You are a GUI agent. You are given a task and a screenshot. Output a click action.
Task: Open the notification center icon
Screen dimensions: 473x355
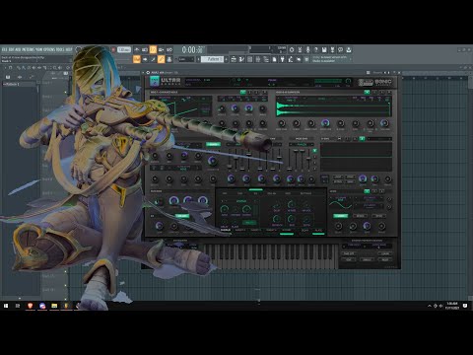(x=465, y=306)
